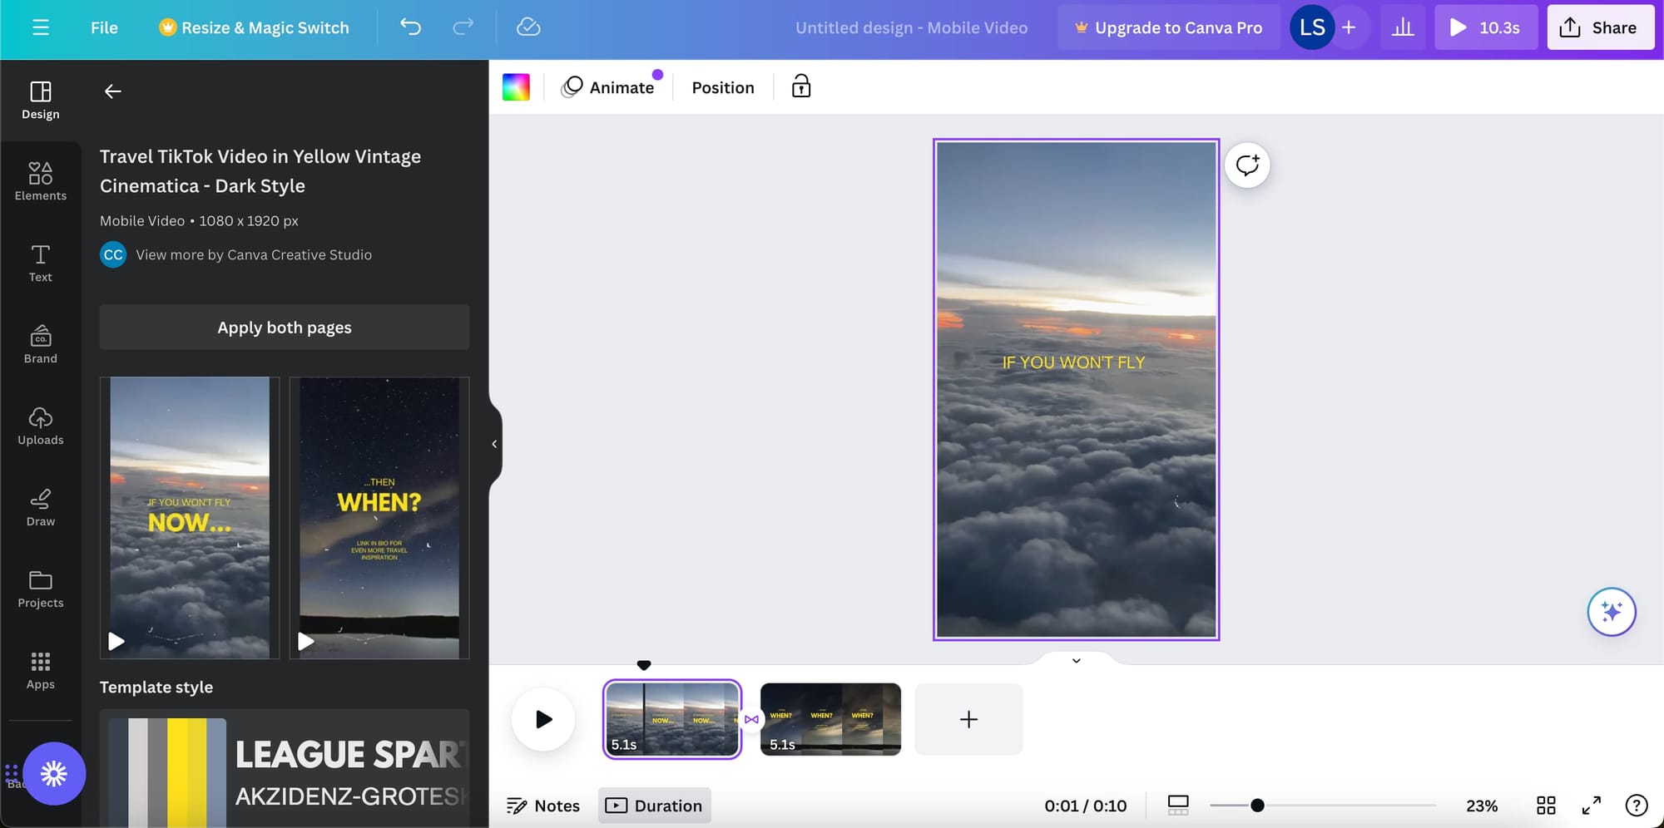Play the 10.3s video preview
Viewport: 1664px width, 828px height.
tap(1486, 27)
